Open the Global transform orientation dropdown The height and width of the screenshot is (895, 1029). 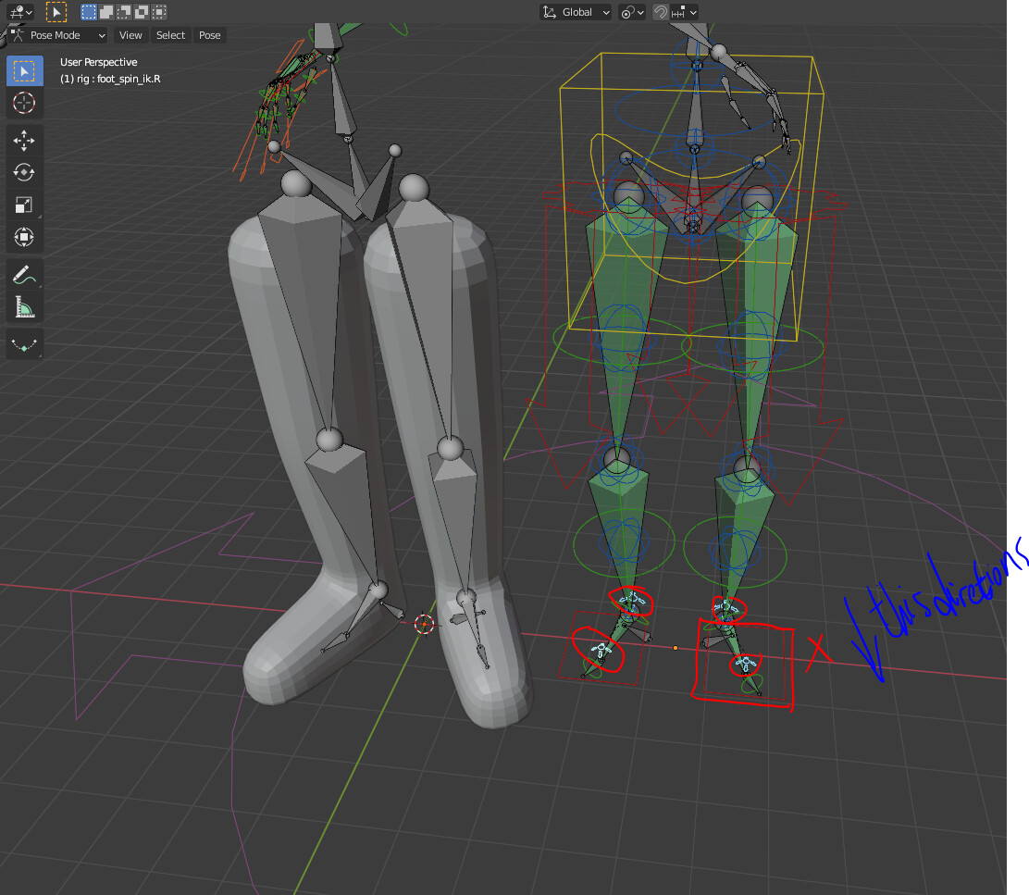point(576,12)
